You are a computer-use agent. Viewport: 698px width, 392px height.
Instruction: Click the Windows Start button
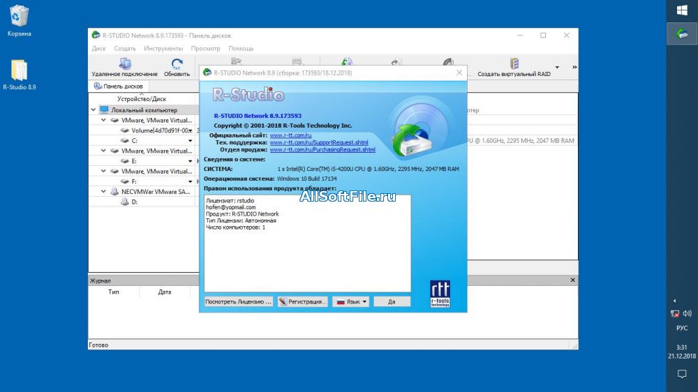tap(682, 10)
